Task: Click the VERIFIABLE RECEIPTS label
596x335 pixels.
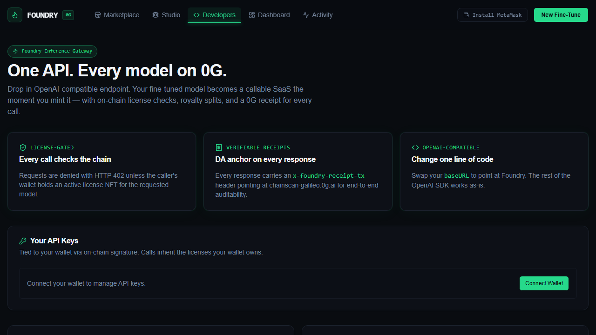Action: point(258,147)
